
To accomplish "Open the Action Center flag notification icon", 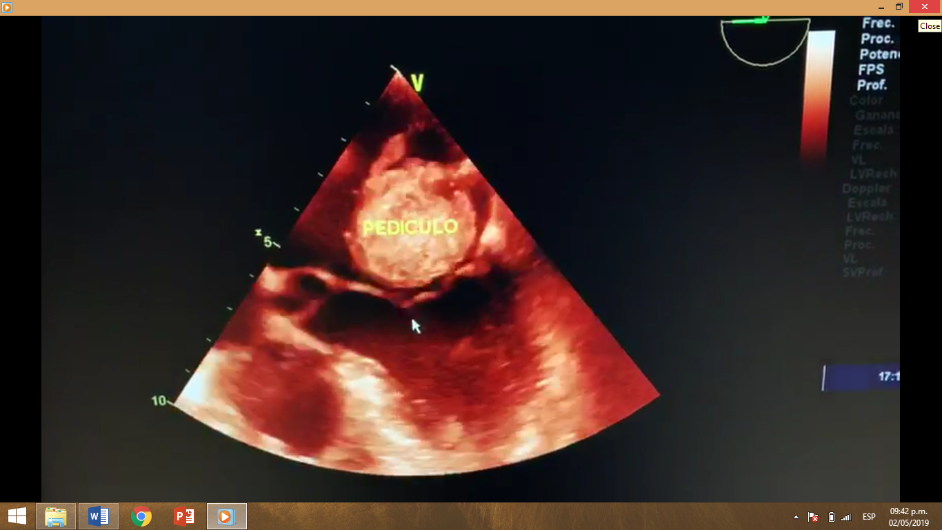I will (813, 517).
